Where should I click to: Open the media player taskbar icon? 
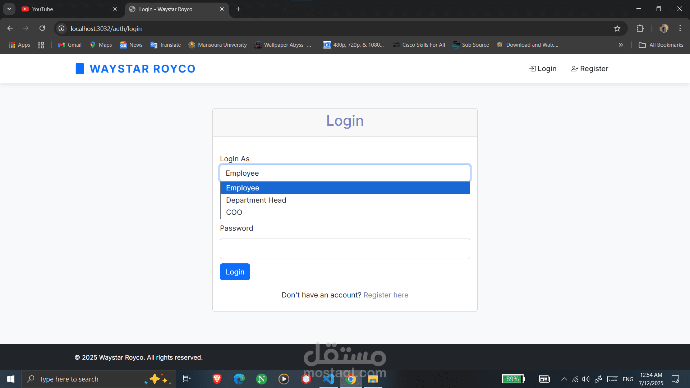coord(284,379)
